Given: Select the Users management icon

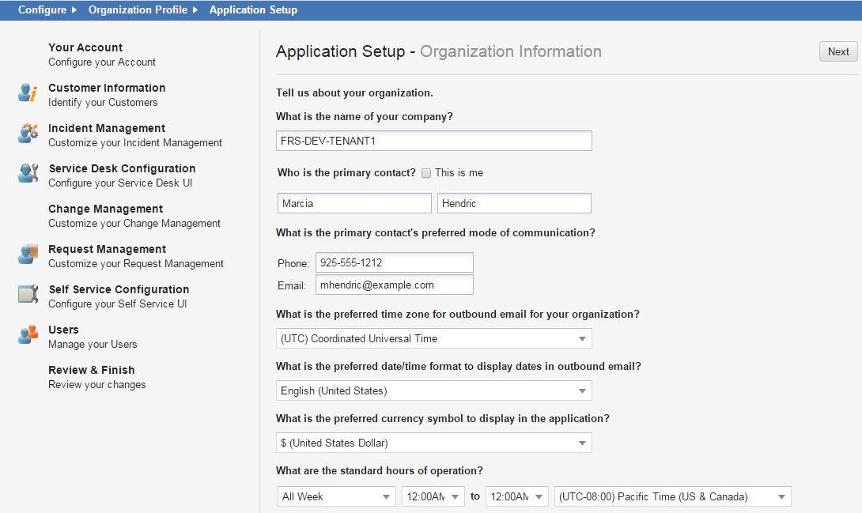Looking at the screenshot, I should pyautogui.click(x=28, y=335).
